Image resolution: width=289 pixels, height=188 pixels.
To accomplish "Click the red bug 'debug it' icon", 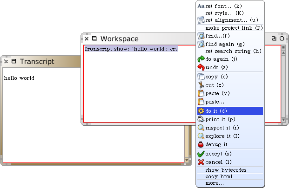I will (201, 145).
